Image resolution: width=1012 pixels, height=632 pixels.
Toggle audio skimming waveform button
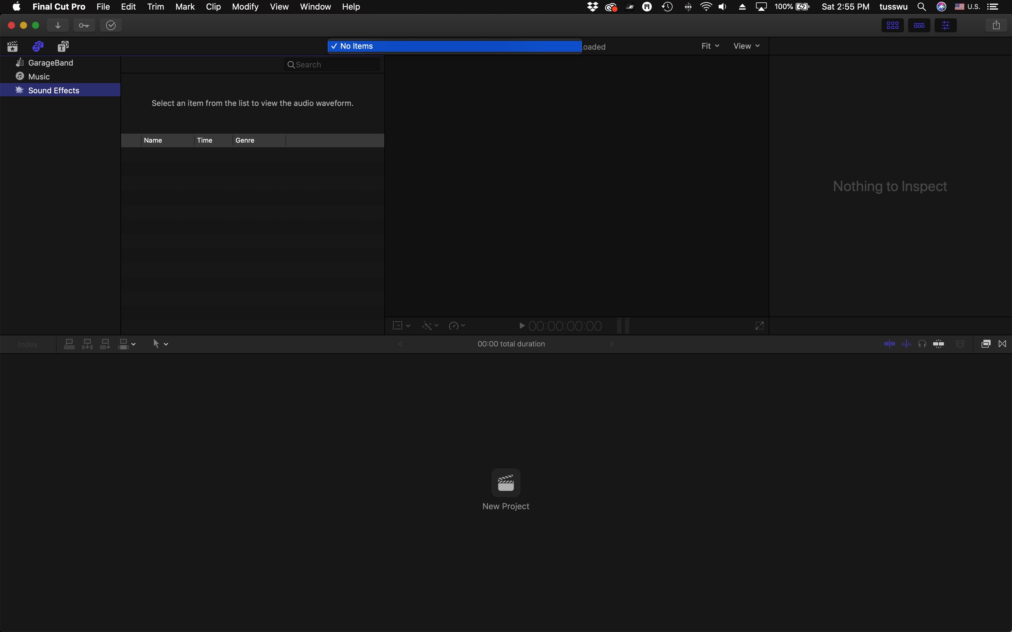click(x=906, y=344)
